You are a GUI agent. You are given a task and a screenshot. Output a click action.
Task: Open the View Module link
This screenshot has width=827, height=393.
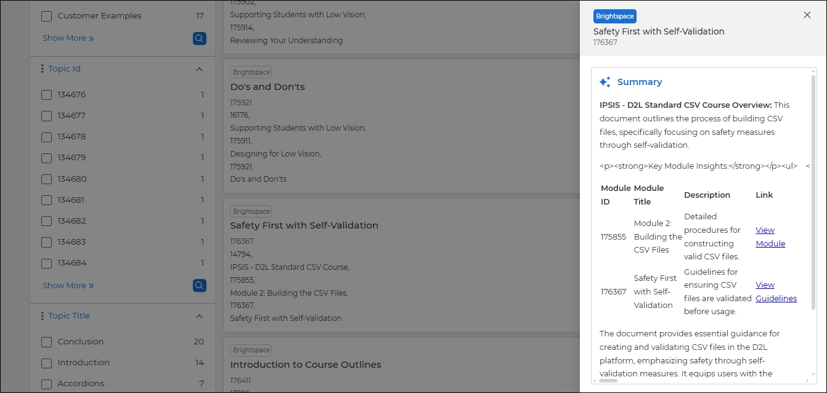pyautogui.click(x=770, y=237)
